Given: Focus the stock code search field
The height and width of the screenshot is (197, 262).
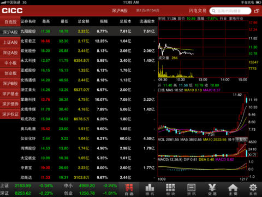Looking at the screenshot, I should [230, 11].
